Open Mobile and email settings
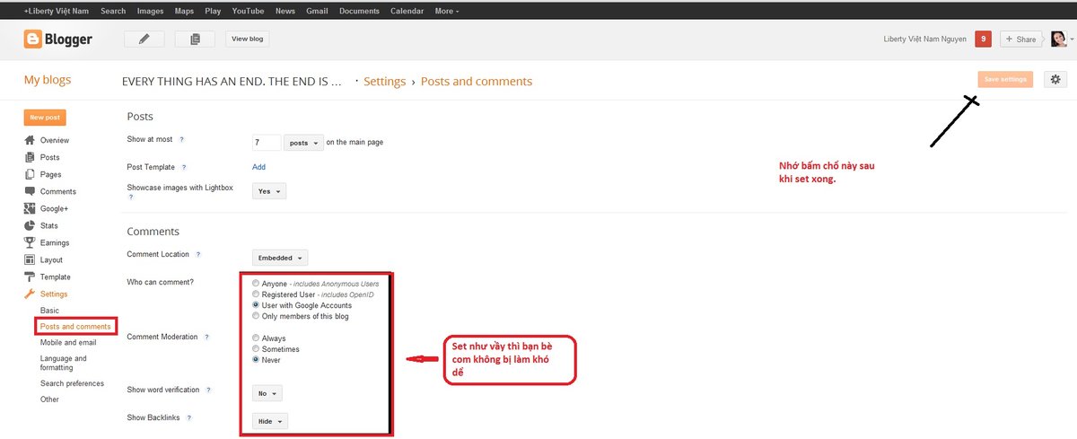Screen dimensions: 1077x439 pyautogui.click(x=68, y=342)
